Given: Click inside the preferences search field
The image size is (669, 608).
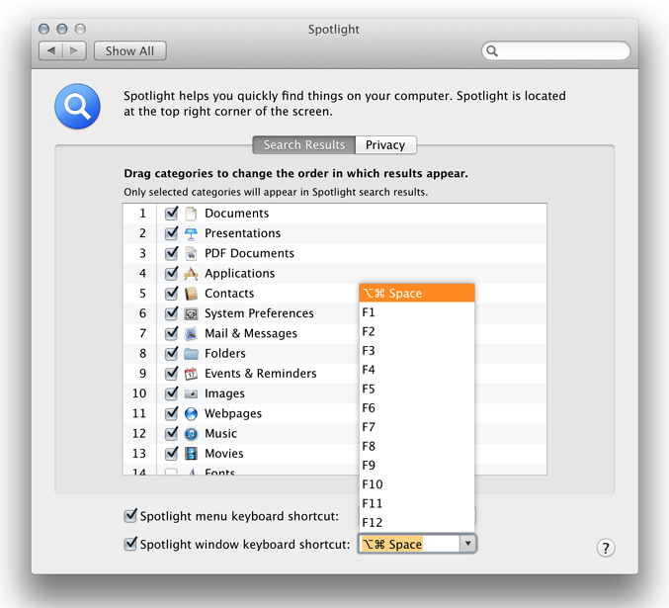Looking at the screenshot, I should [x=556, y=50].
